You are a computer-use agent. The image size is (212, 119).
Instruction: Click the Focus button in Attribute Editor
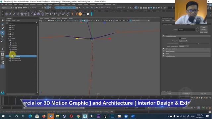(x=203, y=27)
